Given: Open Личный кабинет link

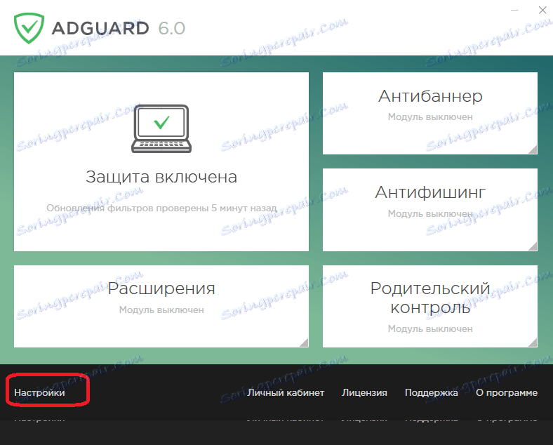Looking at the screenshot, I should tap(286, 393).
